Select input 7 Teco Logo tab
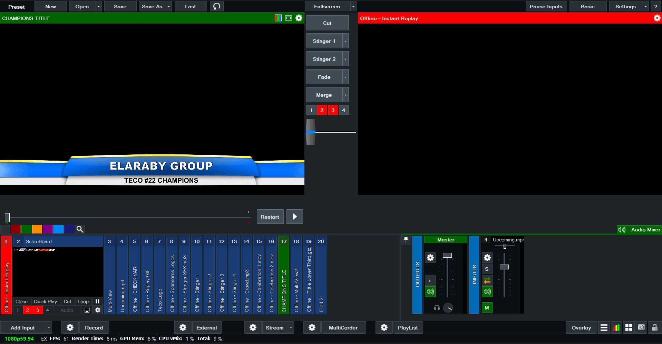 (x=159, y=275)
